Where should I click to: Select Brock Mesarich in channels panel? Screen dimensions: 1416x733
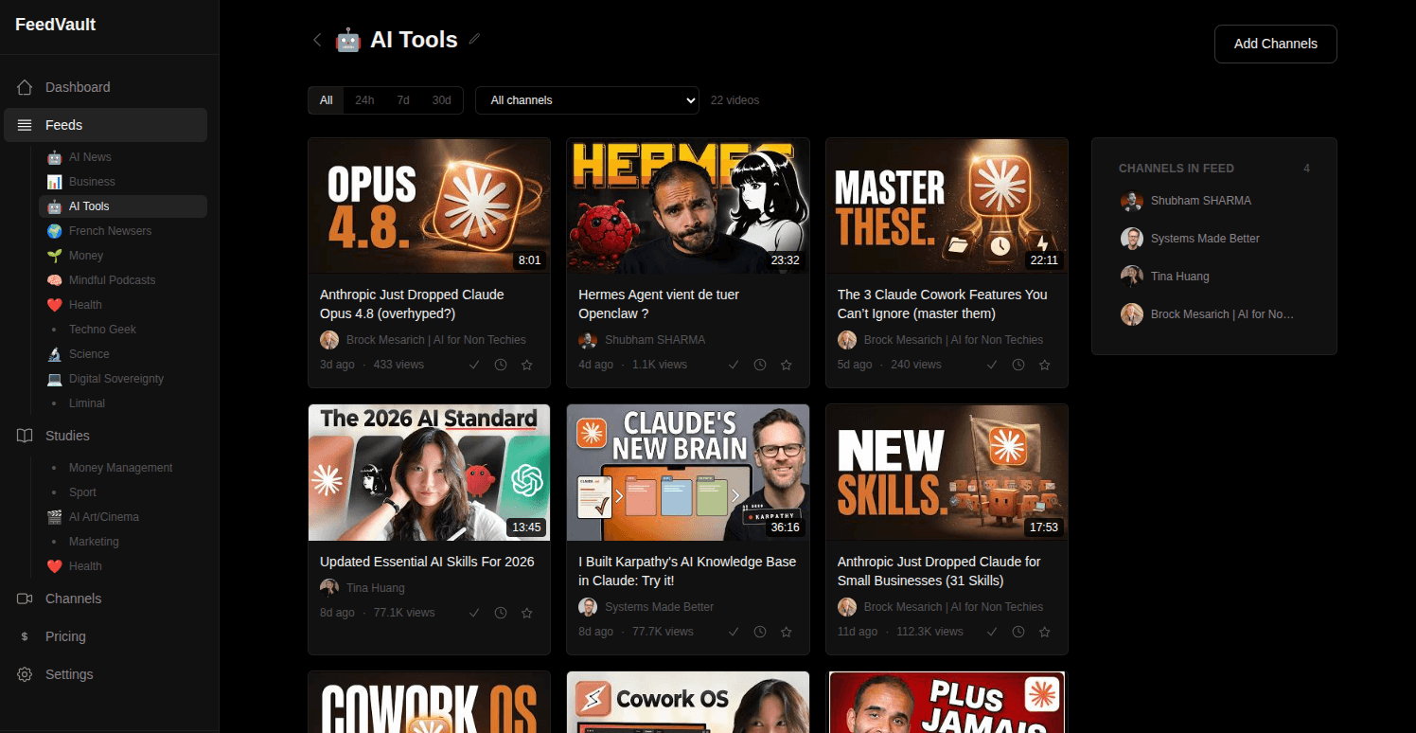pos(1214,314)
